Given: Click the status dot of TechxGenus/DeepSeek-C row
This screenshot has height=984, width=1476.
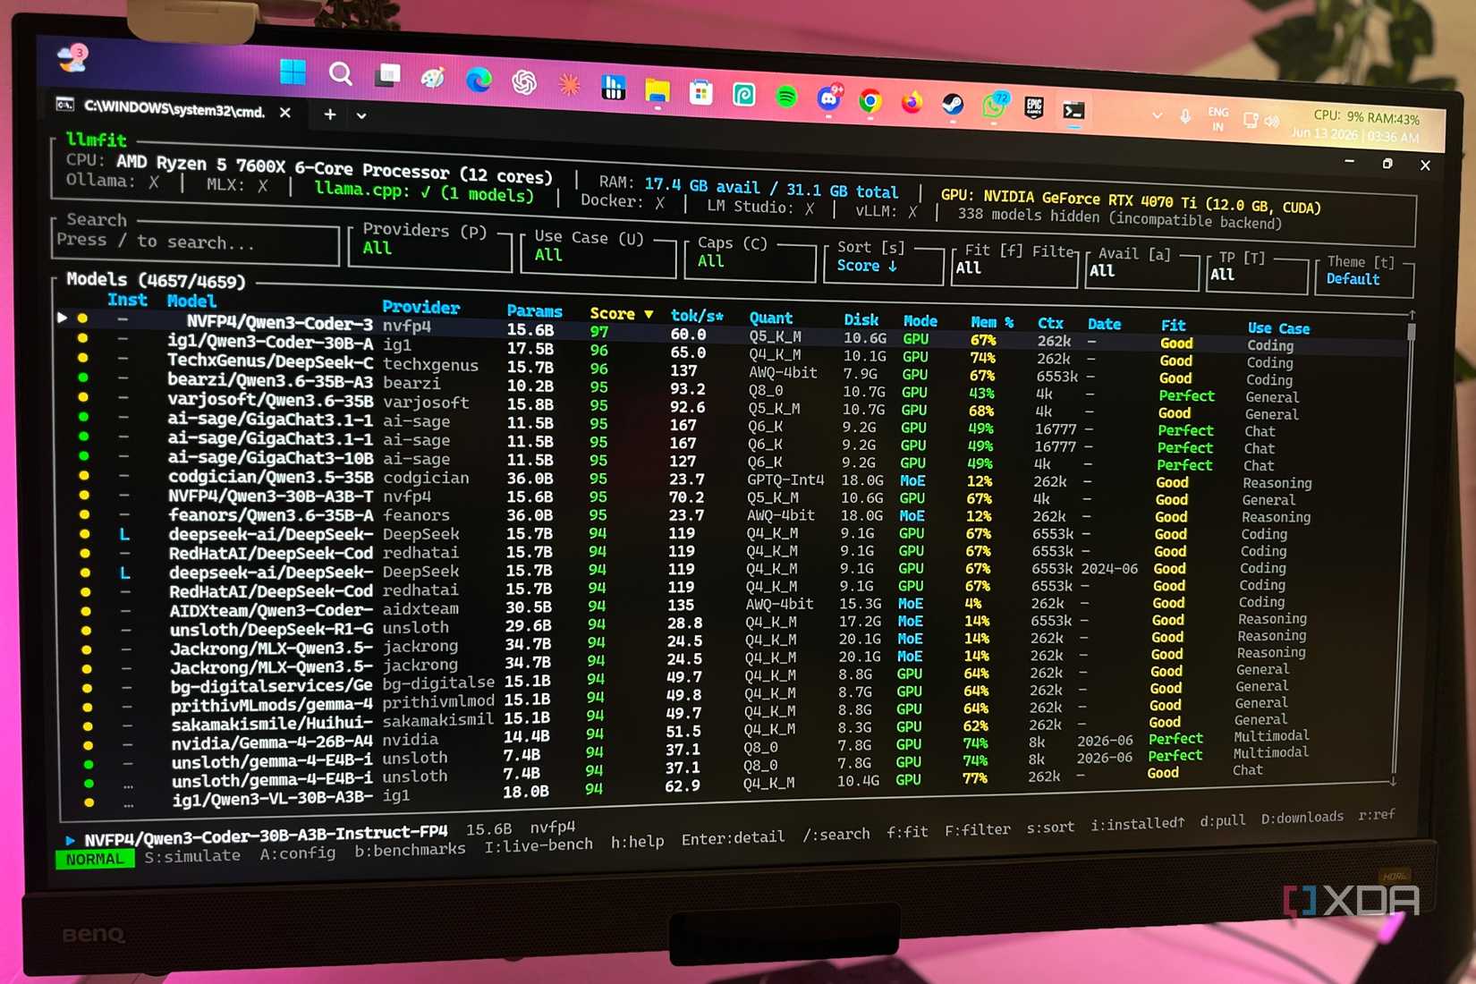Looking at the screenshot, I should tap(83, 358).
